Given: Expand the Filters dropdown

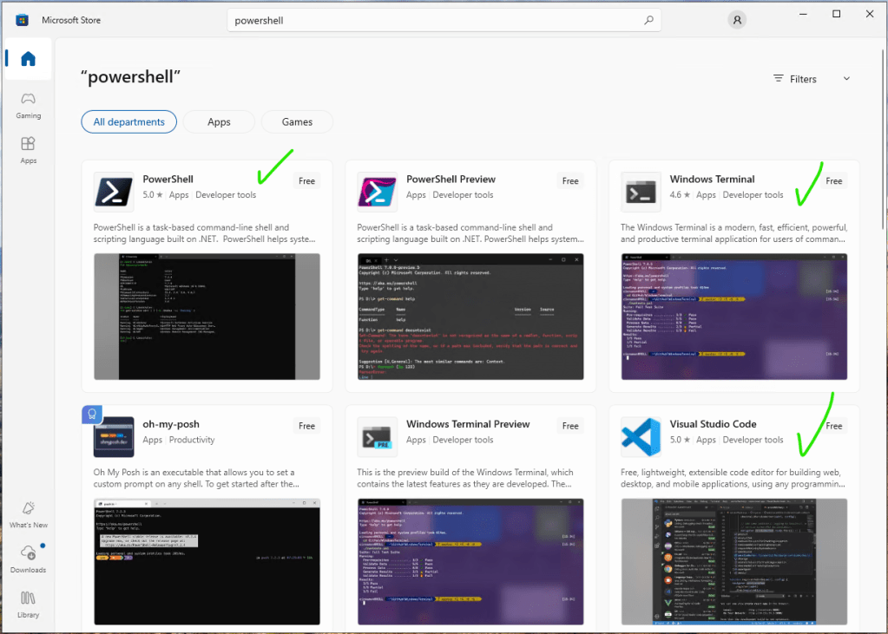Looking at the screenshot, I should (x=812, y=79).
